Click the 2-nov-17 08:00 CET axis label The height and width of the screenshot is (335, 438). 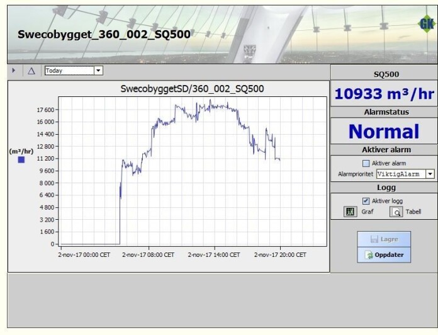click(148, 255)
